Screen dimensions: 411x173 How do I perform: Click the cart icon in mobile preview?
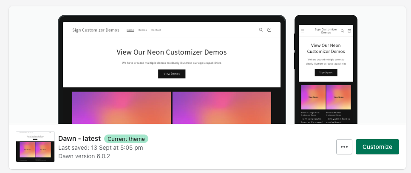coord(349,31)
